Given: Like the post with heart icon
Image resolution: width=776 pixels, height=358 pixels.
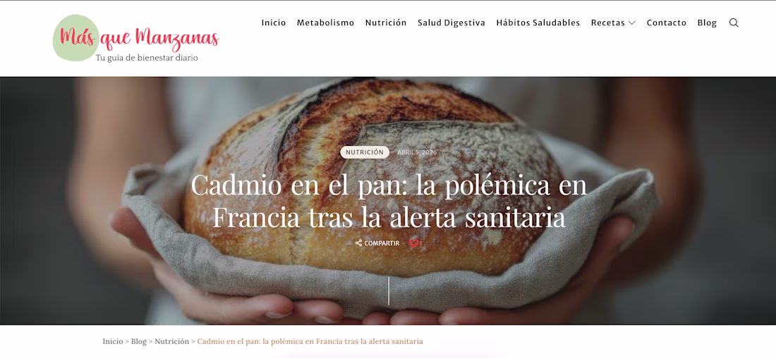Looking at the screenshot, I should tap(415, 243).
